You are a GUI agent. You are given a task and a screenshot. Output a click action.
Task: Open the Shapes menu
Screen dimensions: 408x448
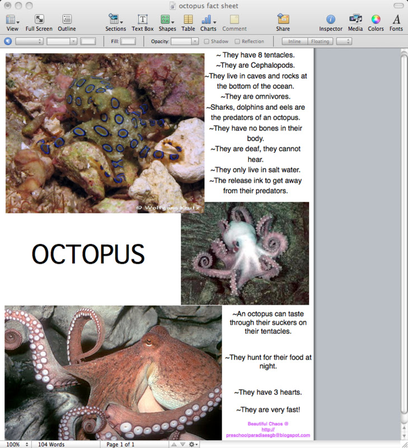pyautogui.click(x=167, y=23)
